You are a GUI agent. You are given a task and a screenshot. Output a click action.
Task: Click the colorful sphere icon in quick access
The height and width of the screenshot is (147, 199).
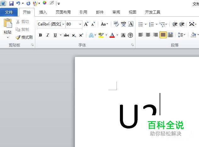pos(44,3)
